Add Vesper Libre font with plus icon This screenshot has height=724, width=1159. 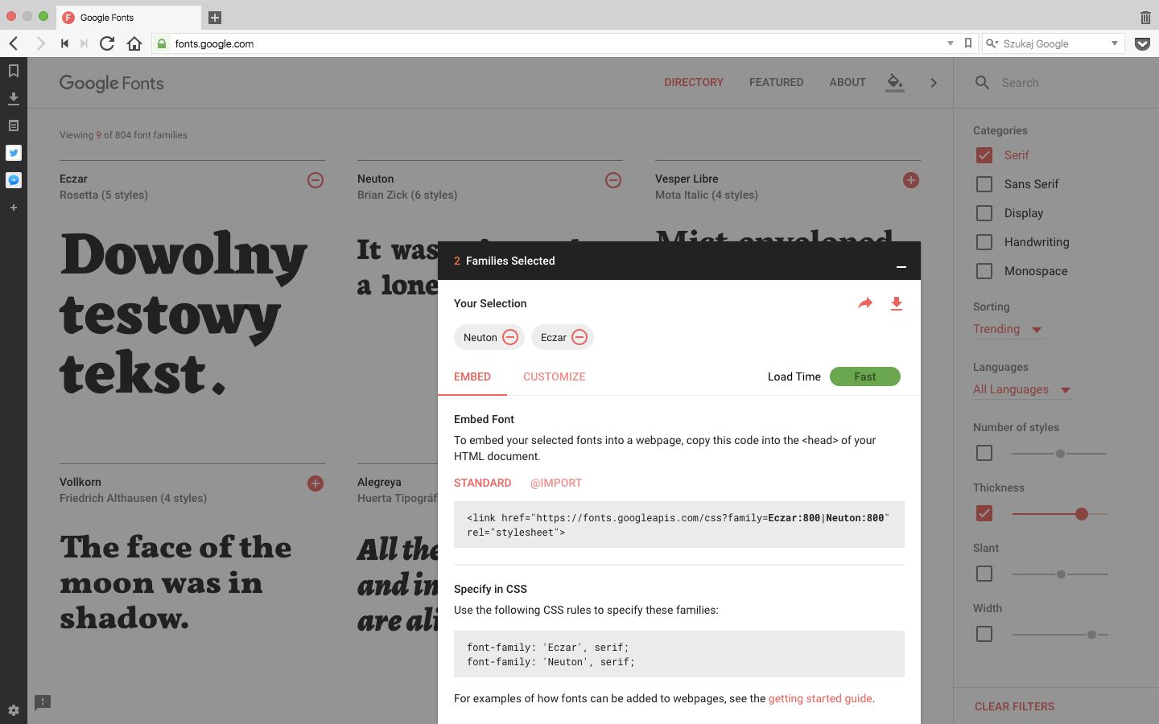pyautogui.click(x=911, y=180)
